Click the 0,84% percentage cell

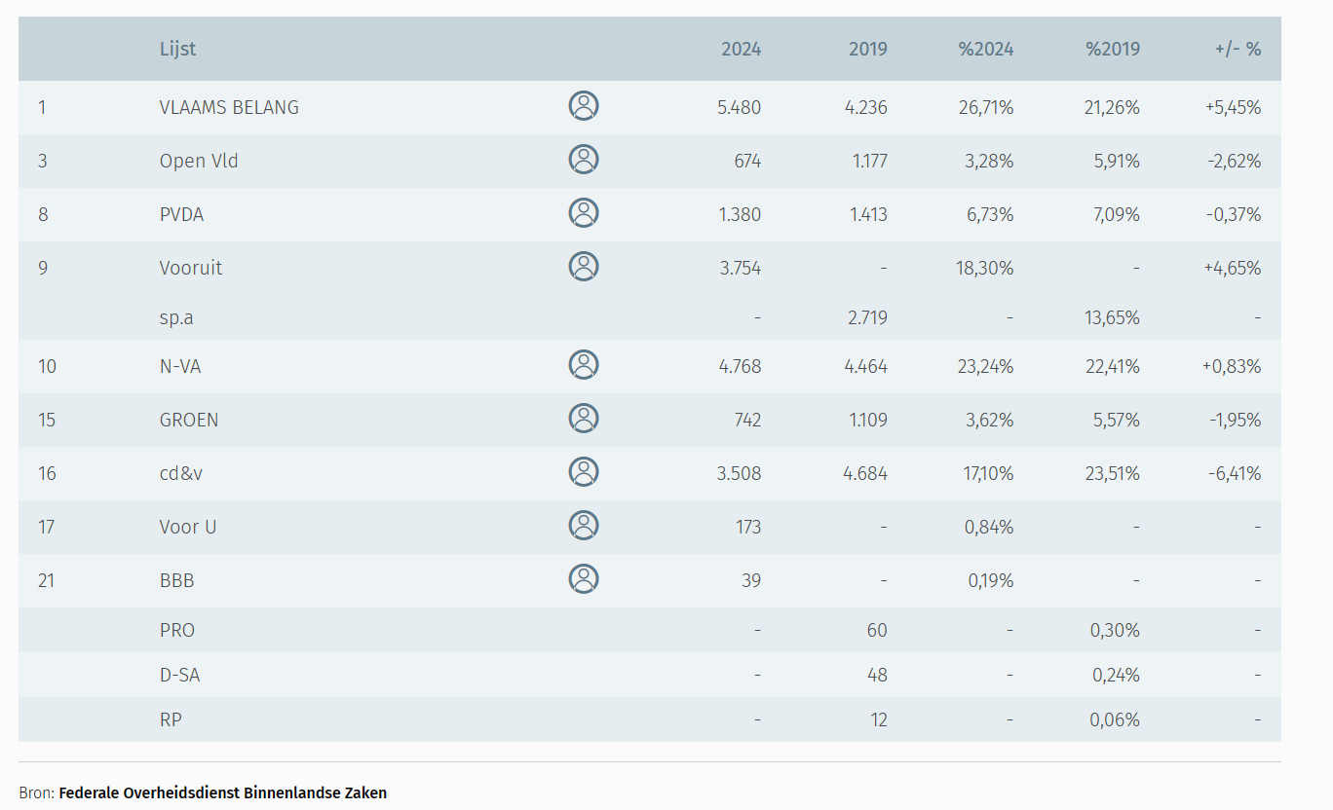(x=989, y=528)
